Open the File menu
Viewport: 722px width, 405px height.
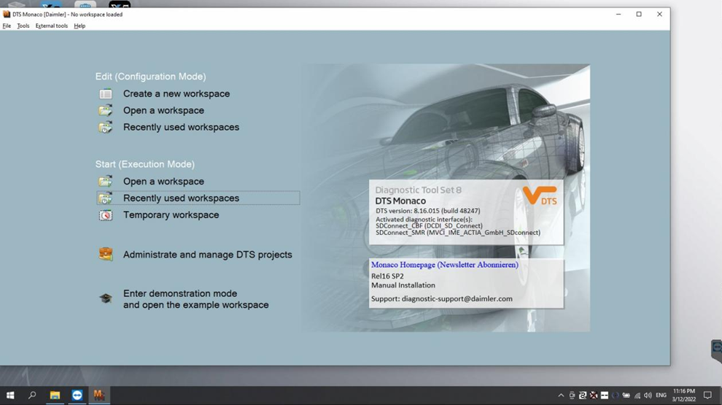coord(7,26)
